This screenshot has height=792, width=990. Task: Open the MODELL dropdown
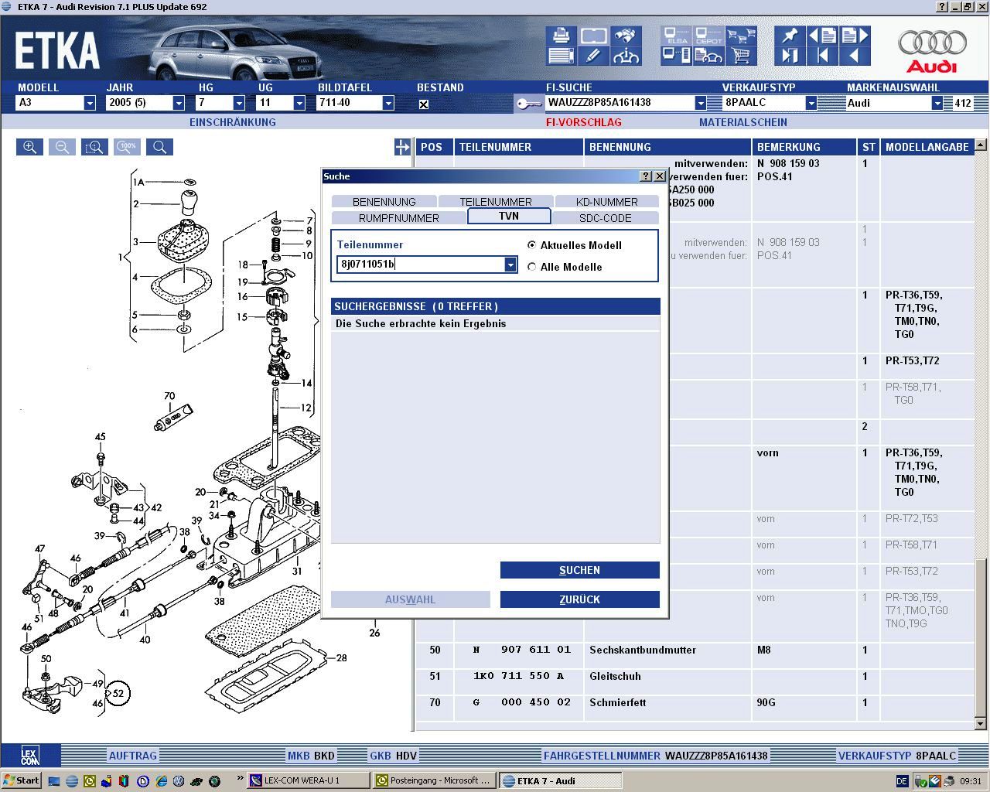90,103
